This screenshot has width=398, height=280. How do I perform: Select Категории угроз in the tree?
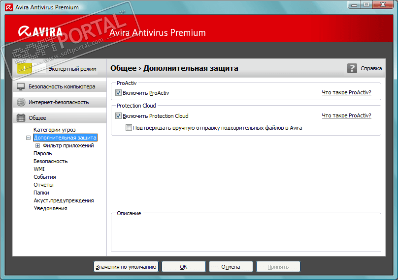tap(55, 130)
